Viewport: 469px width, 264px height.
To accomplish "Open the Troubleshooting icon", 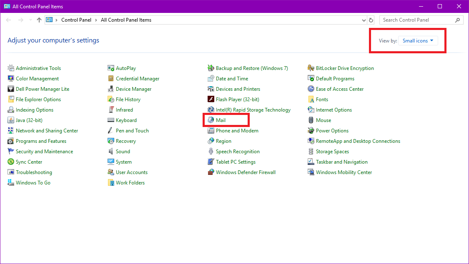I will click(11, 172).
